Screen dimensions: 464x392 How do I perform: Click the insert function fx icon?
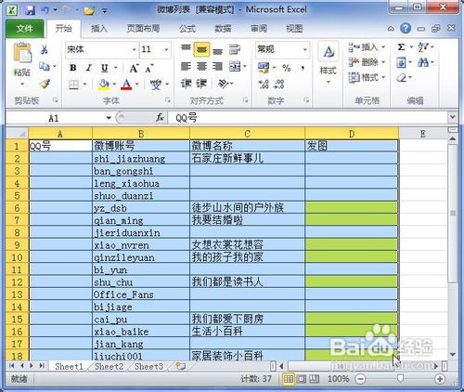click(160, 118)
